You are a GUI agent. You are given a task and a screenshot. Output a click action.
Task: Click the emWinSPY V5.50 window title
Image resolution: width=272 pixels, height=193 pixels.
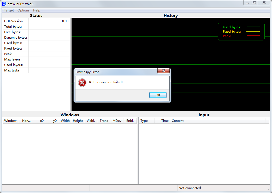tap(20, 4)
